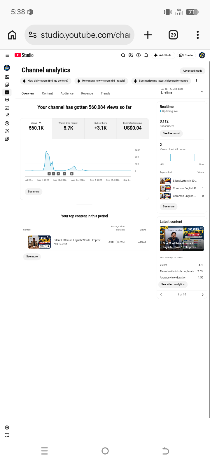The image size is (210, 461).
Task: Tap the Android recent apps button
Action: 44,451
